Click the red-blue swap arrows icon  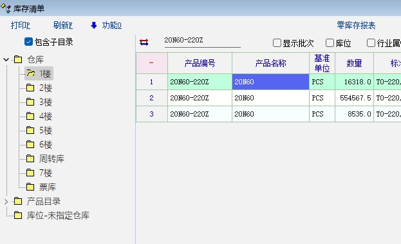[144, 42]
